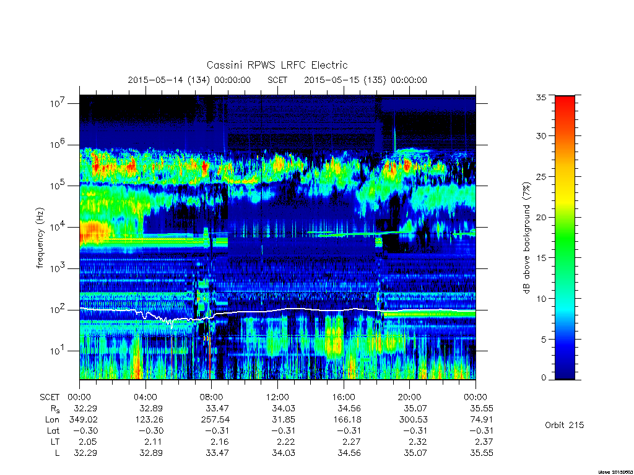
Task: Click the 04:00 time tick label
Action: (145, 397)
